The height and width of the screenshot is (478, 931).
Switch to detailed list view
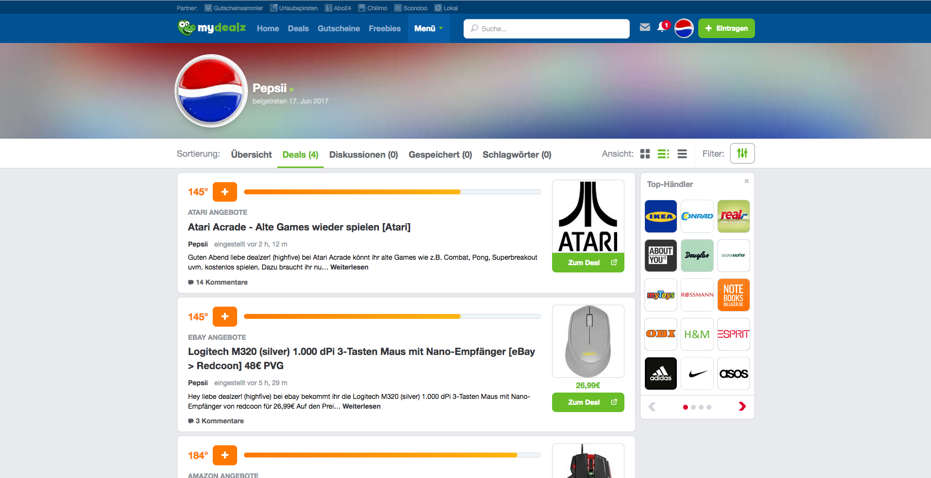tap(663, 154)
